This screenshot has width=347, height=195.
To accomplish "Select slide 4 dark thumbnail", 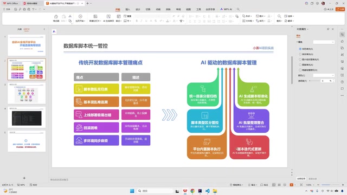I will coord(27,117).
